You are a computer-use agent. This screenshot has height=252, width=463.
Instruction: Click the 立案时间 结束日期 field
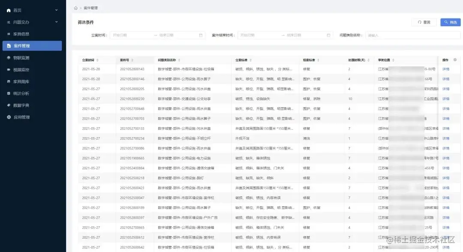pos(177,35)
